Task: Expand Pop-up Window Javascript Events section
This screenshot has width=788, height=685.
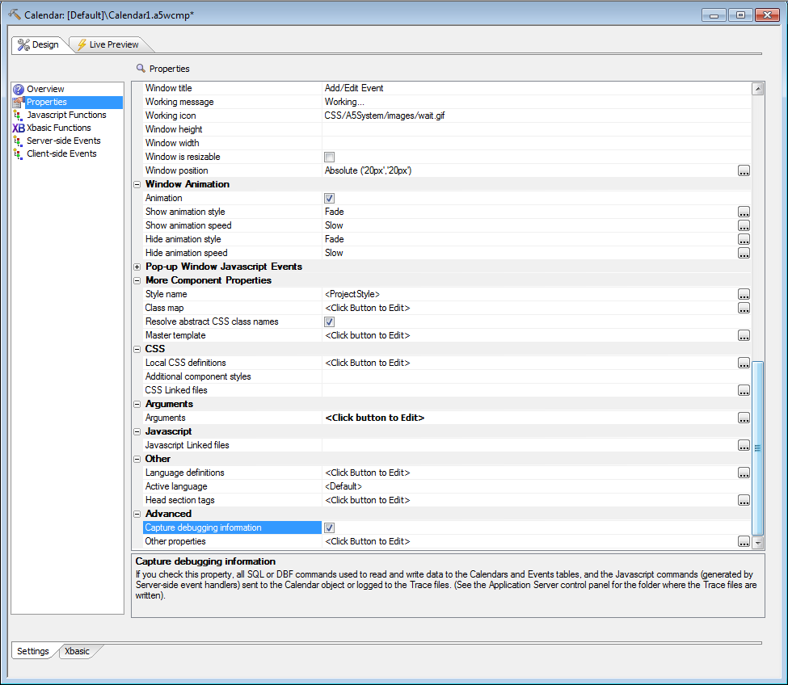Action: (137, 267)
